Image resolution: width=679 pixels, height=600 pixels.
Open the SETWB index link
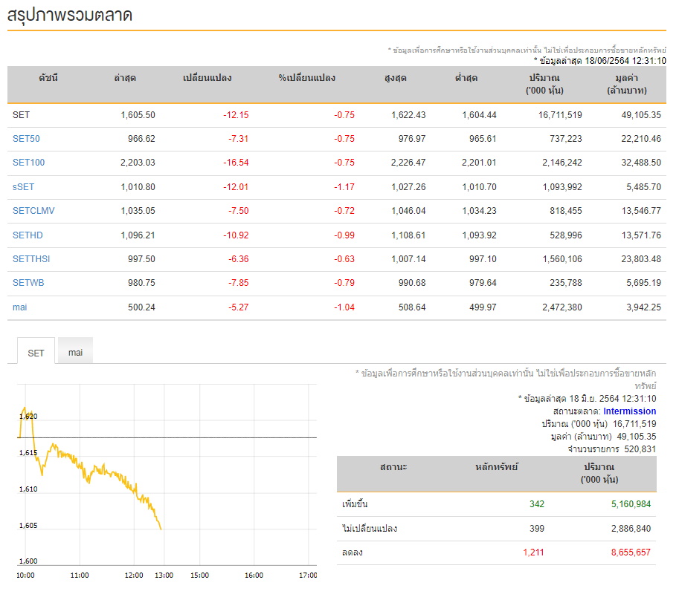[28, 283]
